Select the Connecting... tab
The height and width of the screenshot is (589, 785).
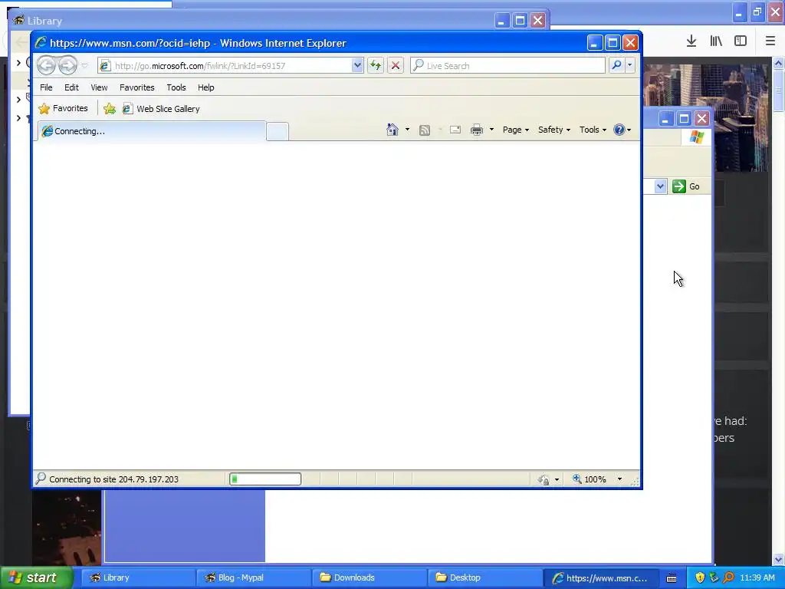click(x=150, y=131)
